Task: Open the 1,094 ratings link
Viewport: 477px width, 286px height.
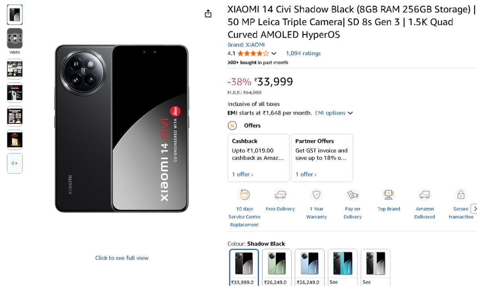Action: point(303,53)
